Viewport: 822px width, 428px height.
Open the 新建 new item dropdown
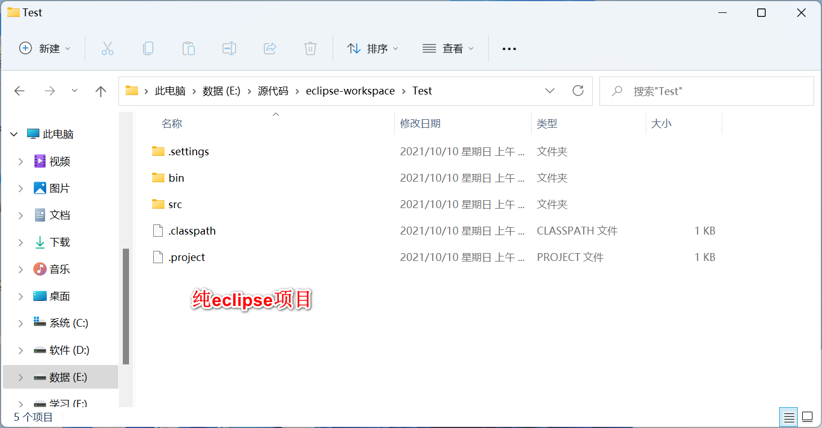[45, 48]
